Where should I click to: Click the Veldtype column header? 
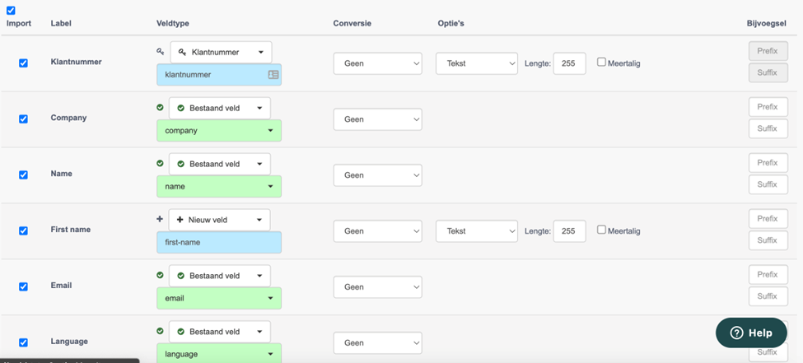(x=173, y=24)
